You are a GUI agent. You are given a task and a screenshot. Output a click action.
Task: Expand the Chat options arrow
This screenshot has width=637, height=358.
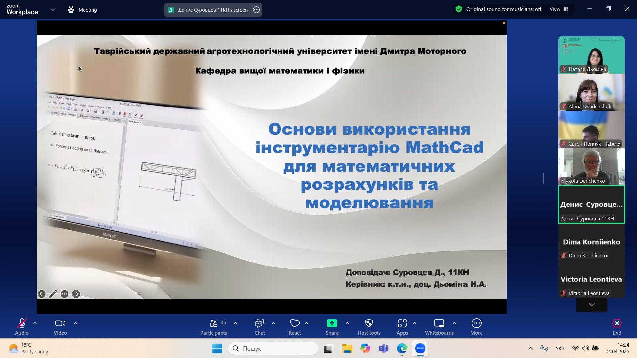(x=273, y=323)
